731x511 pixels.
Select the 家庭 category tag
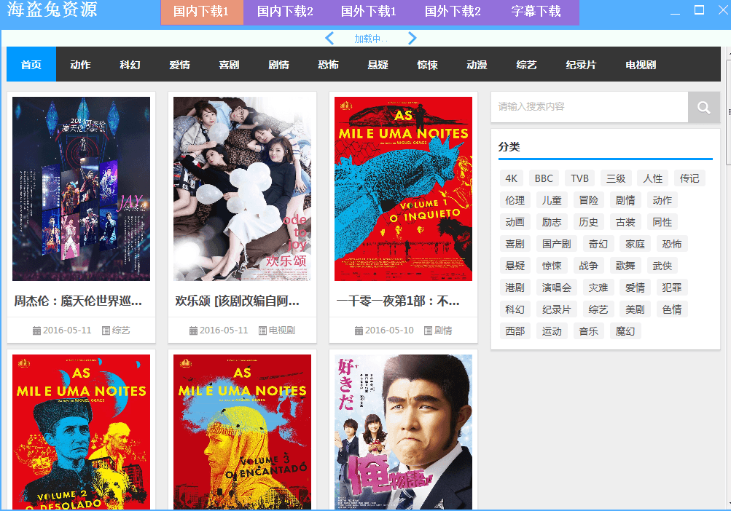tap(636, 244)
